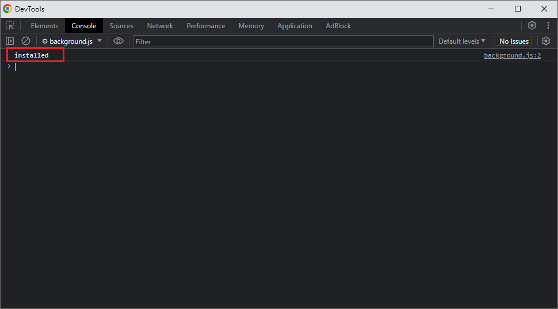Open DevTools settings gear in tab bar
Screen dimensions: 558x309
click(x=532, y=26)
